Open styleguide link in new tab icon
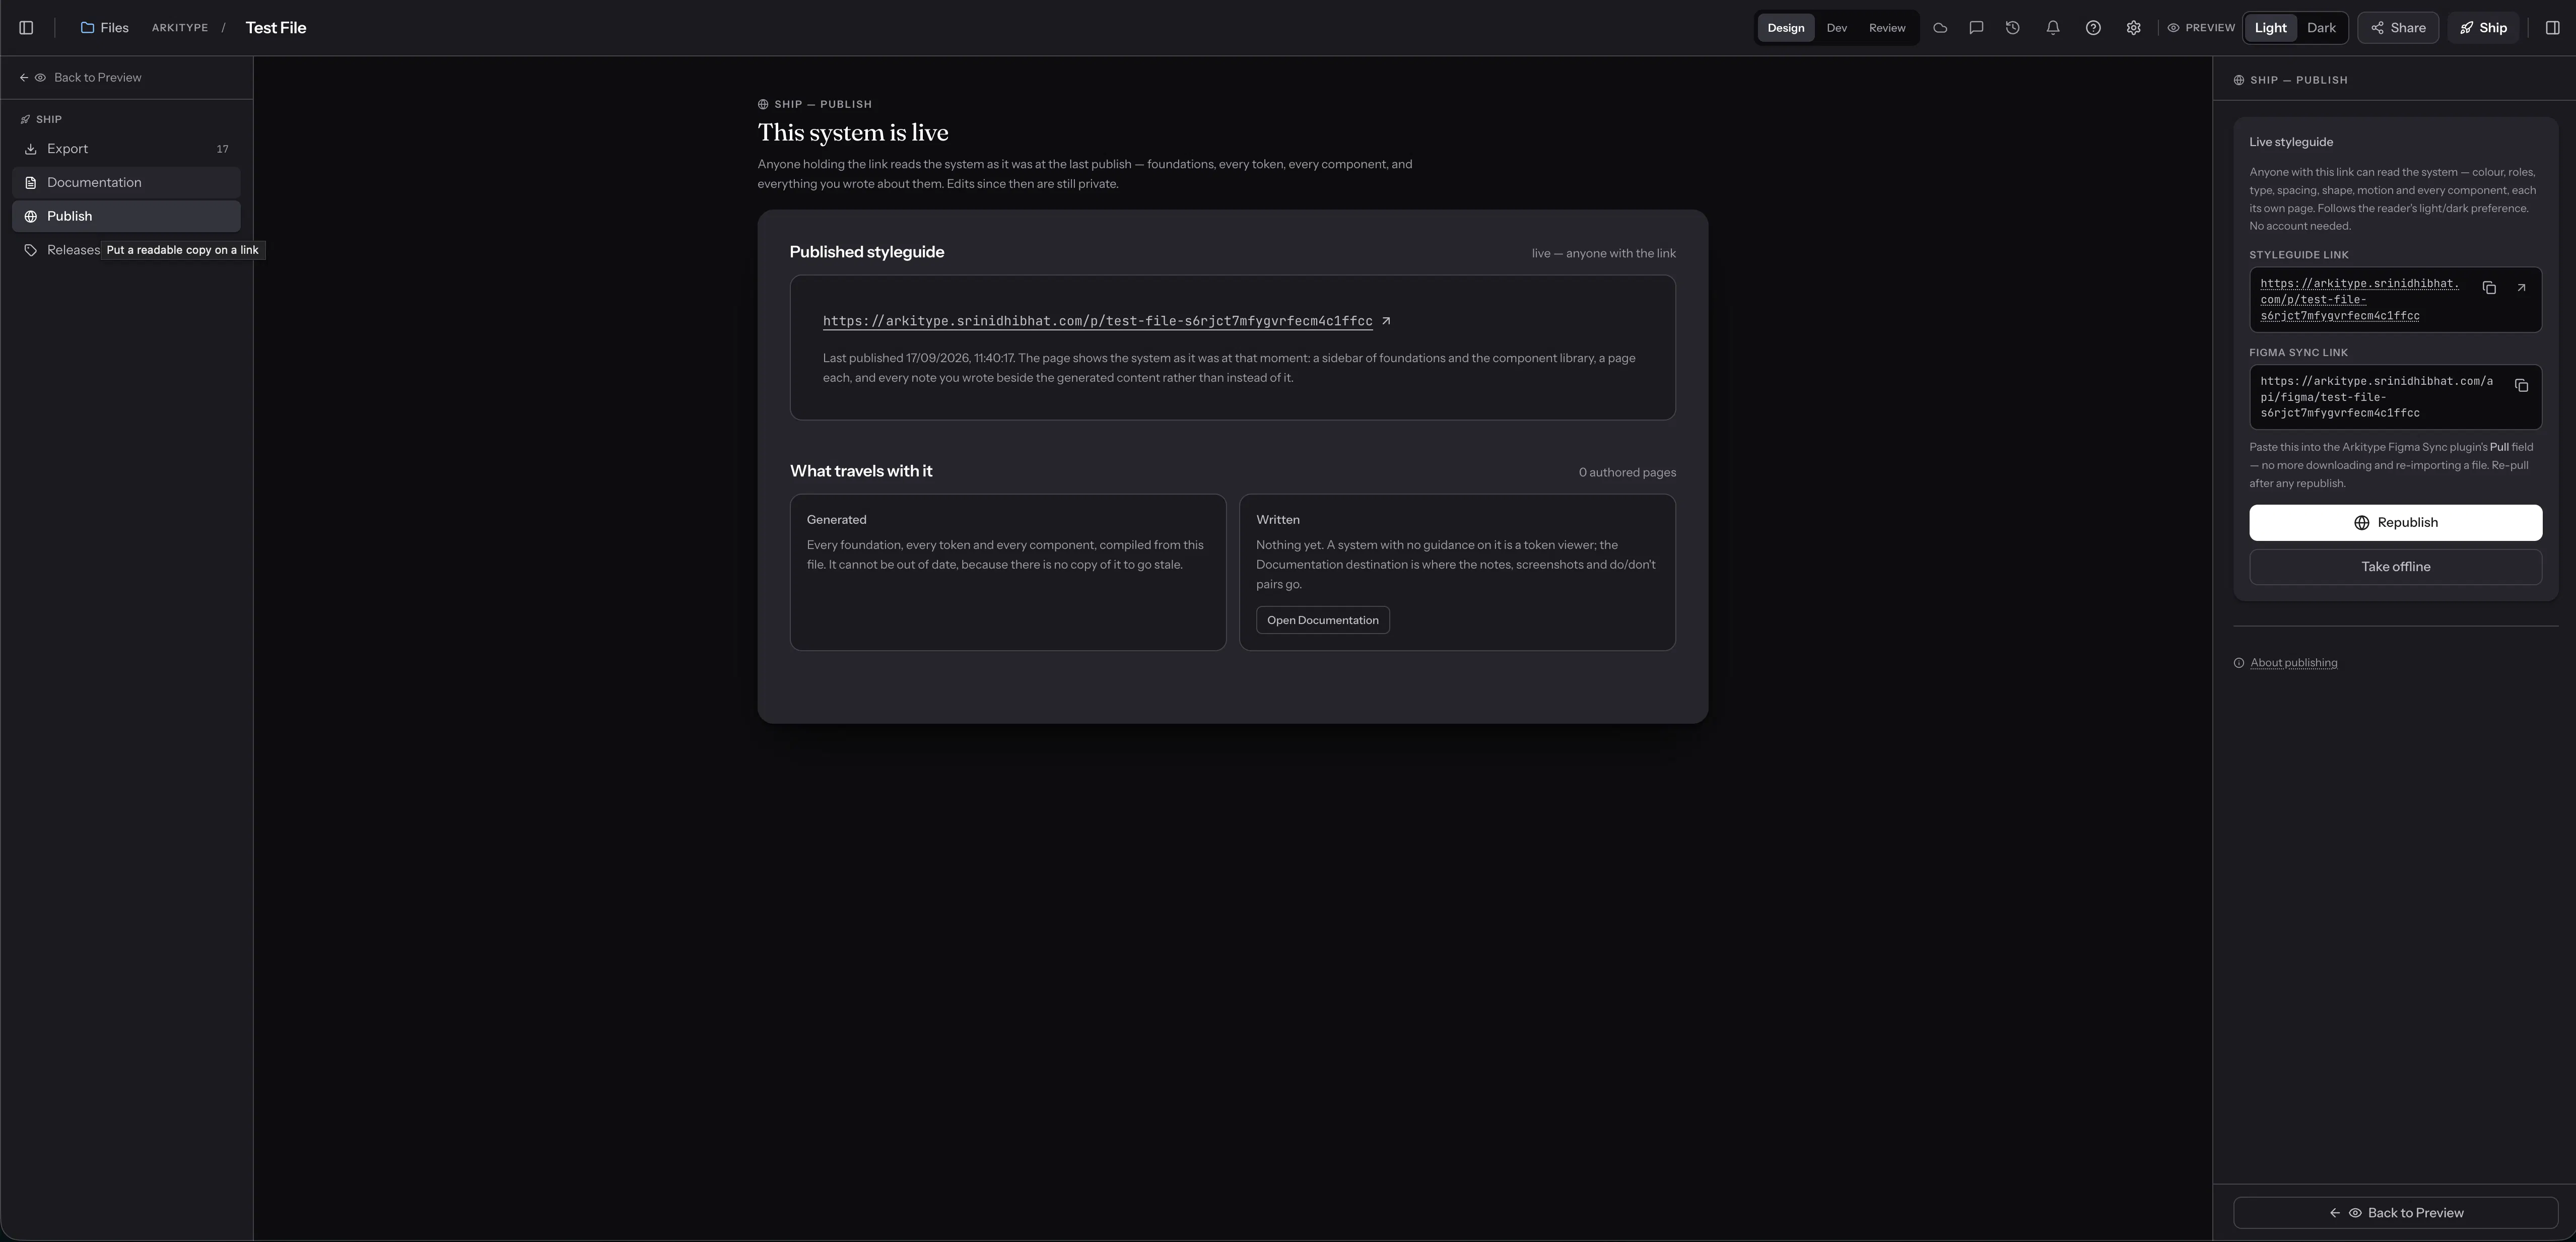 (x=2521, y=288)
